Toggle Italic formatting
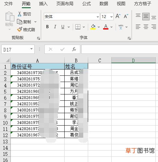The image size is (158, 162). 55,27
